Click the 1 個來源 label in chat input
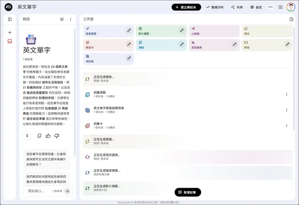This screenshot has height=205, width=299. point(57,191)
